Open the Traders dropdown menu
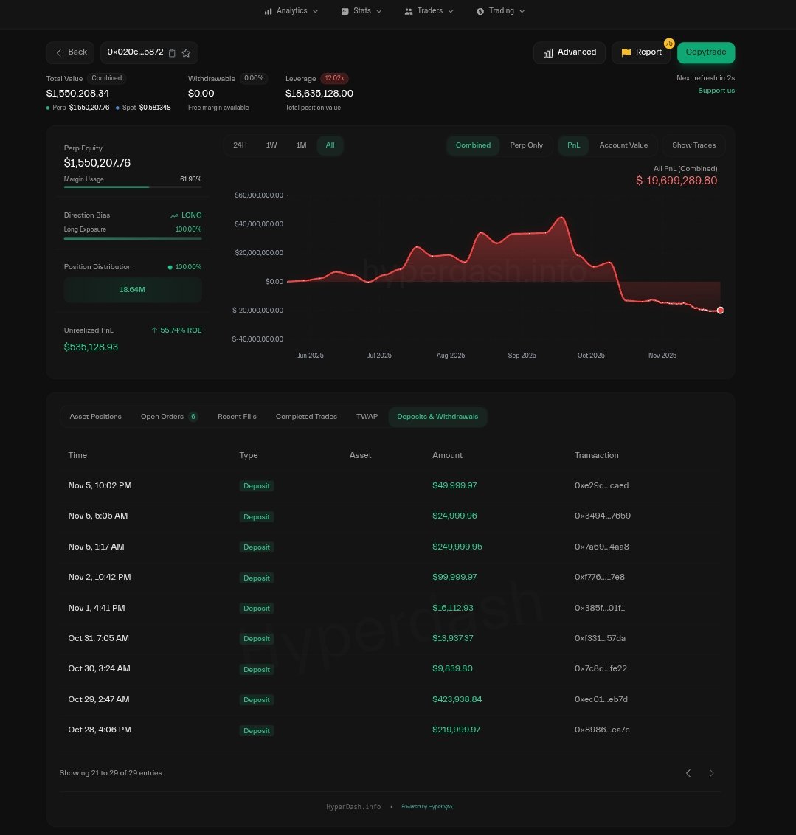 (429, 11)
